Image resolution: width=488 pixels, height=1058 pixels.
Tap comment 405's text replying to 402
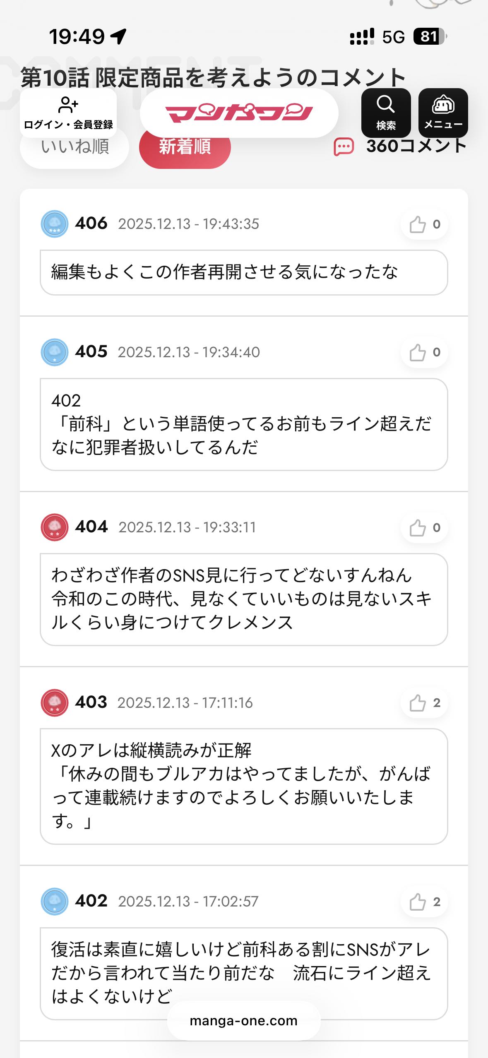pos(243,424)
